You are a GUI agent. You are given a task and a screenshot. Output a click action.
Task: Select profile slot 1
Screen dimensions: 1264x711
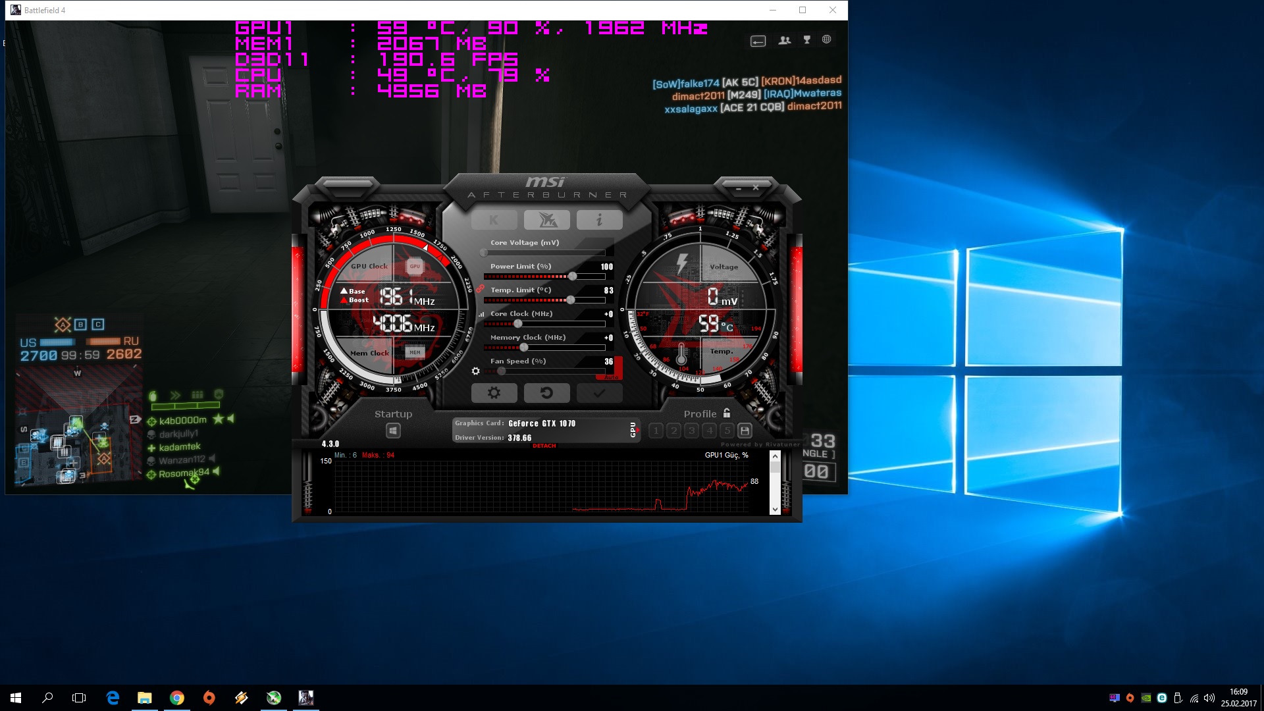coord(656,431)
